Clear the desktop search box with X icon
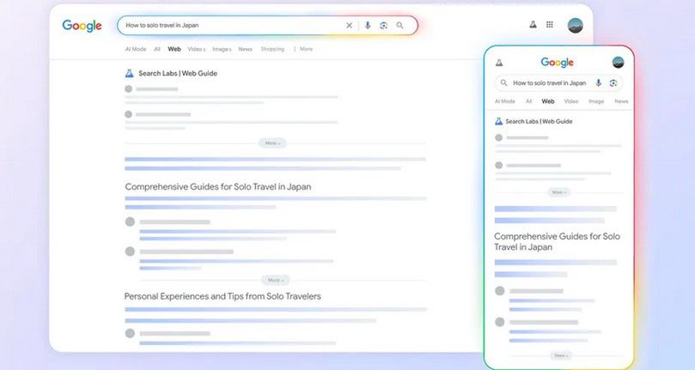The image size is (695, 370). (350, 25)
